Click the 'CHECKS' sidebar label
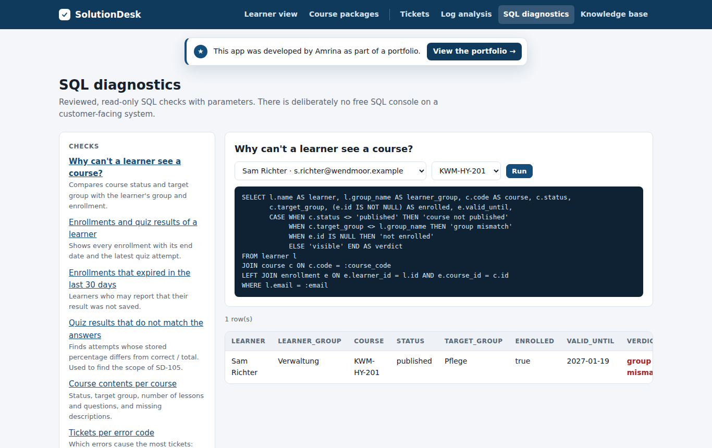712x448 pixels. coord(84,146)
